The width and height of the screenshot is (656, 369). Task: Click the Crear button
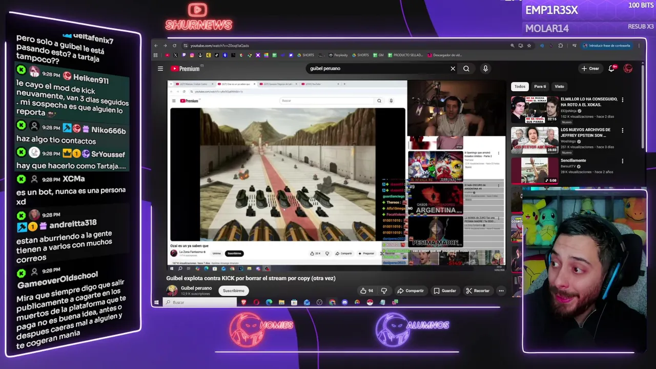coord(590,69)
